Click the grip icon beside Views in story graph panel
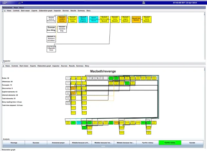Screen dimensions: 207x151 coord(5,11)
